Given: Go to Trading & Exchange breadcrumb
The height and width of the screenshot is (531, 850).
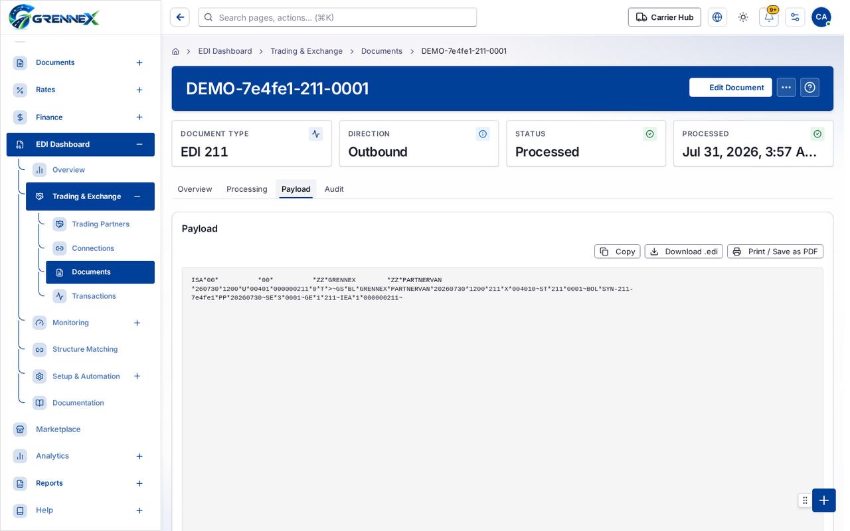Looking at the screenshot, I should (307, 51).
